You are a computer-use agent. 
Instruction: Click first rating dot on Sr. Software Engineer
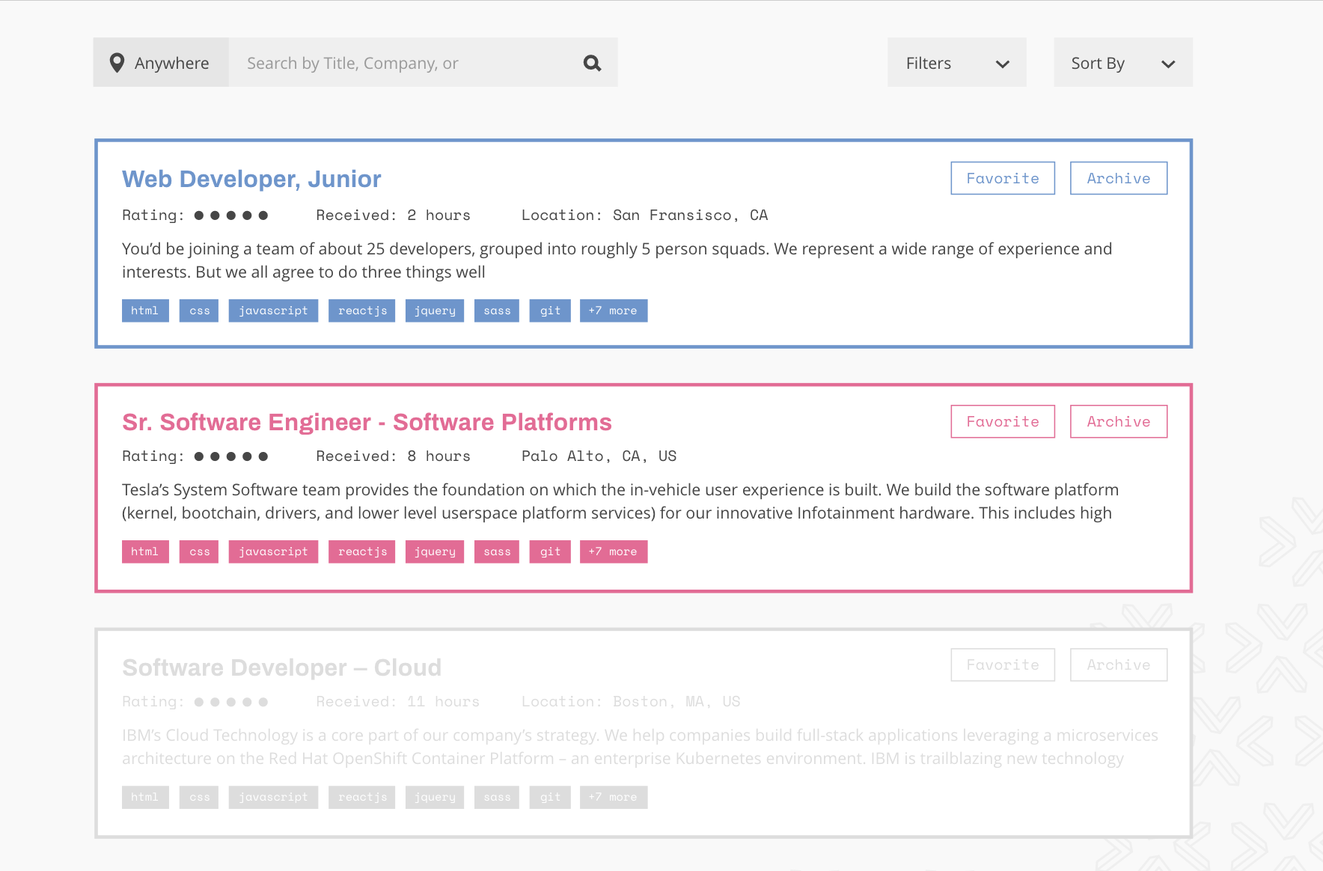[x=199, y=456]
